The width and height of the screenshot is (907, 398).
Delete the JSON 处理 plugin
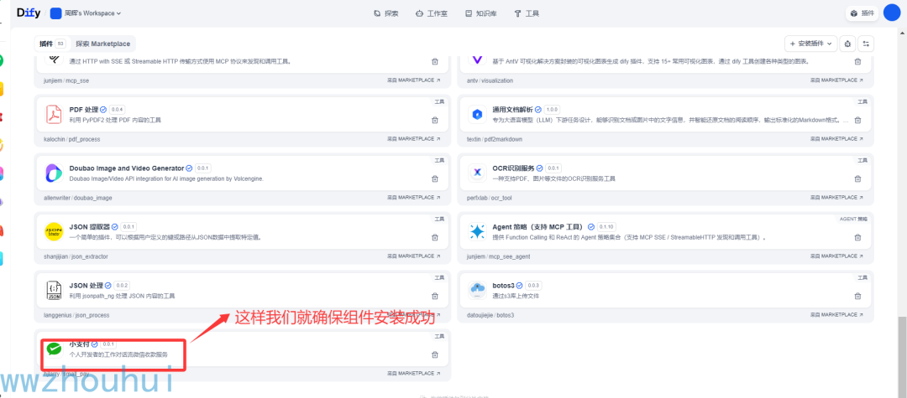(x=434, y=296)
